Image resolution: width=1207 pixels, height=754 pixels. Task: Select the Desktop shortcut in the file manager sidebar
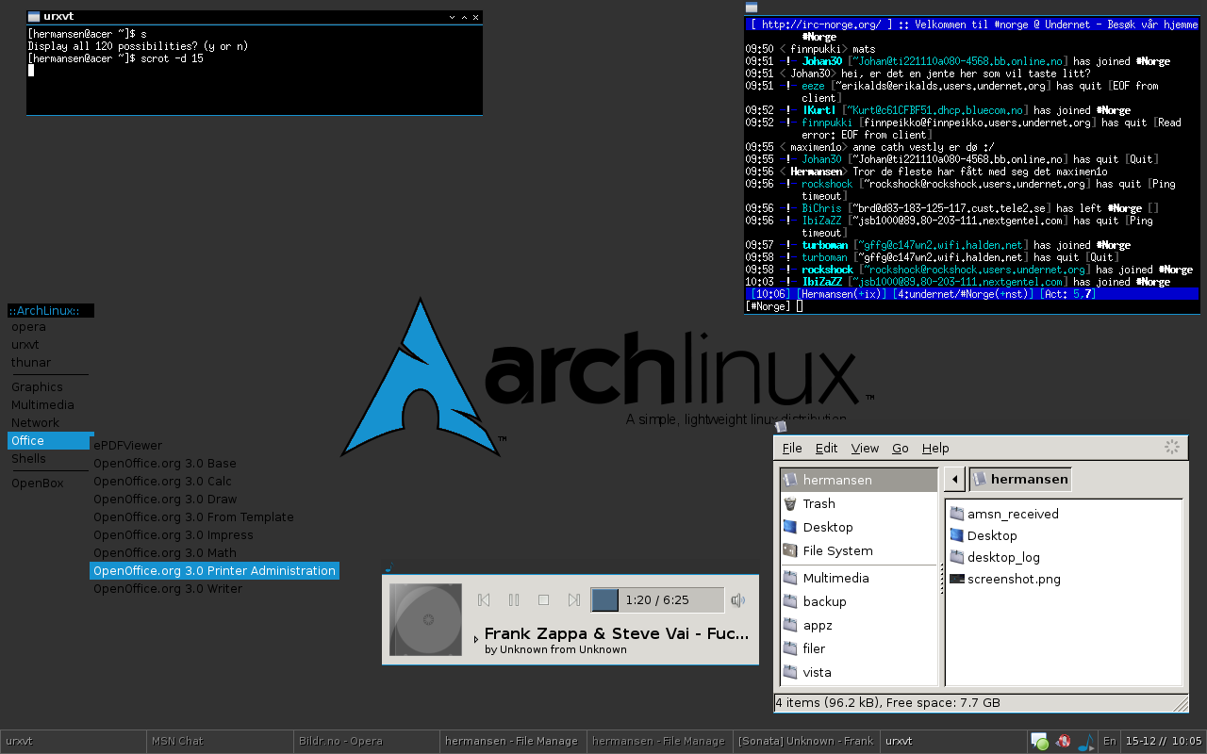[859, 527]
